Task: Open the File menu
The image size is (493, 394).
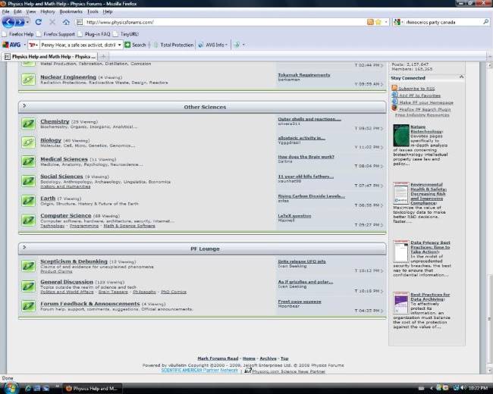Action: 5,11
